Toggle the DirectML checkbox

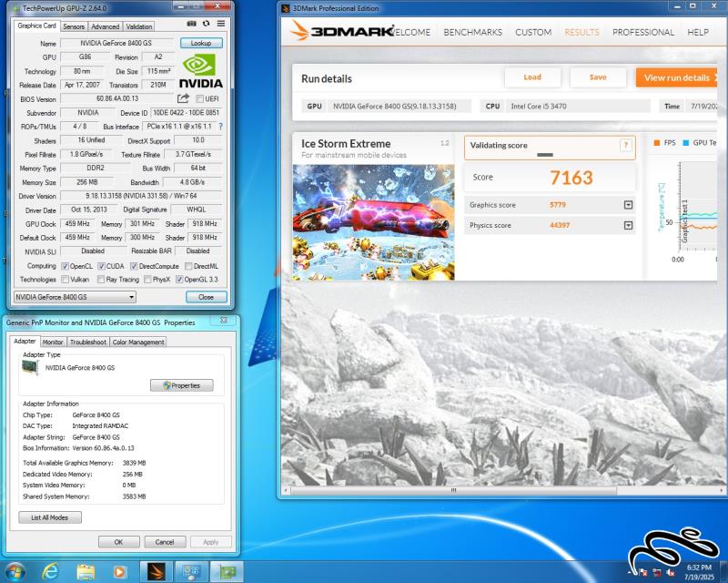(188, 266)
